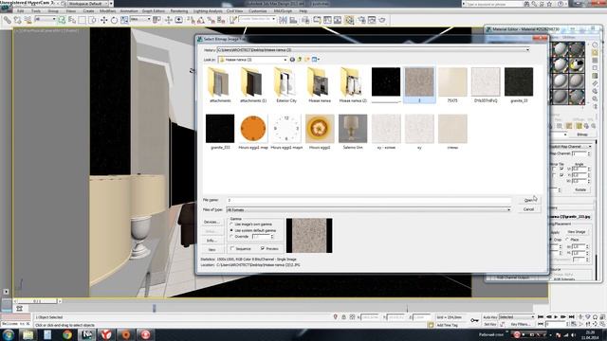Open the Mirror tool
This screenshot has width=607, height=341.
pyautogui.click(x=283, y=20)
